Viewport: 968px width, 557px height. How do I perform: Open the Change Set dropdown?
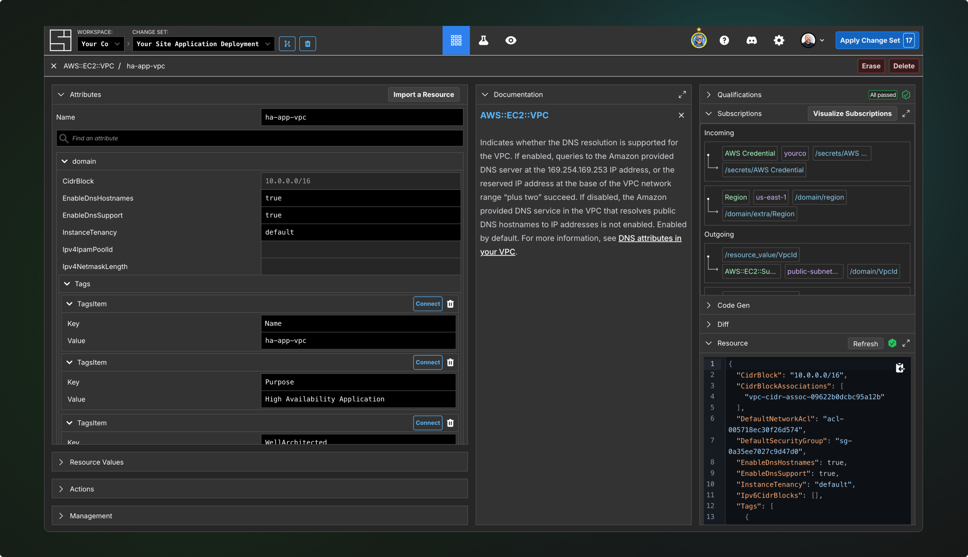203,44
